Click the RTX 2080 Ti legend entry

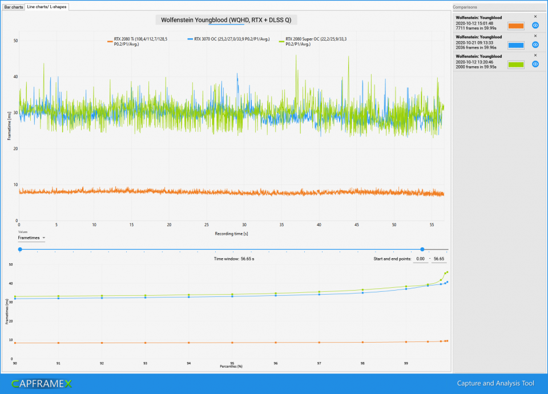(x=138, y=42)
